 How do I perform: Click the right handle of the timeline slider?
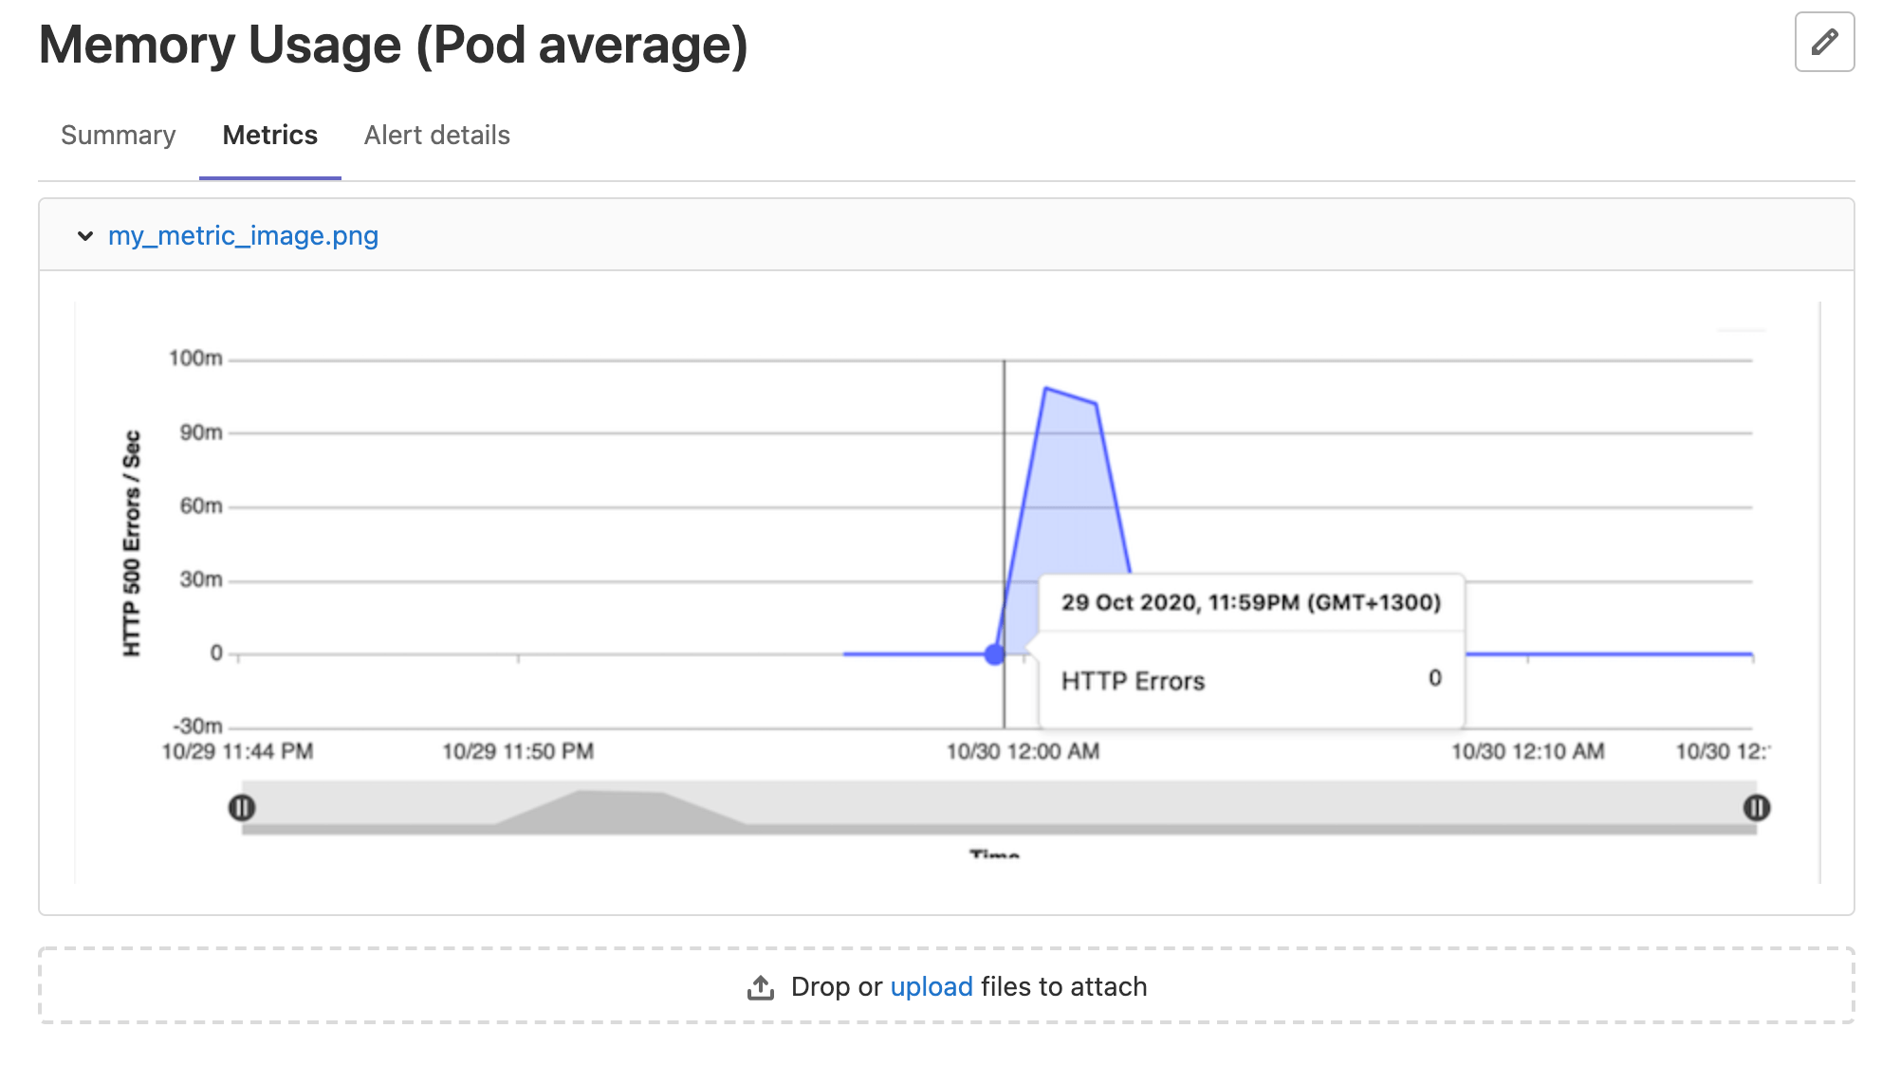pos(1756,807)
